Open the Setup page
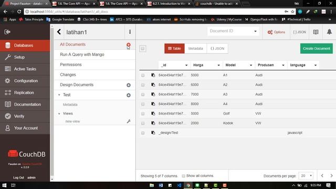This screenshot has height=189, width=336. (x=25, y=57)
